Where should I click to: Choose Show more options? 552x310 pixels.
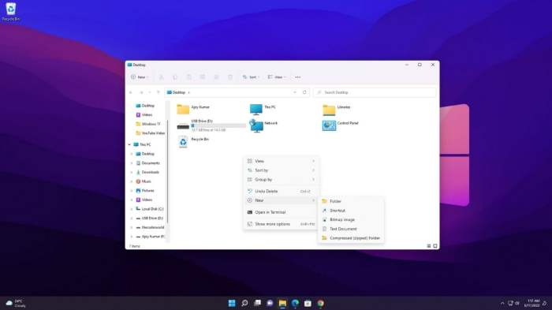(x=281, y=224)
